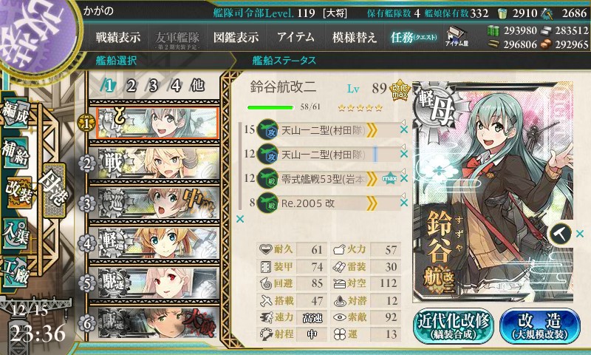The height and width of the screenshot is (355, 591).
Task: Switch to the 他 other ships tab
Action: tap(197, 86)
